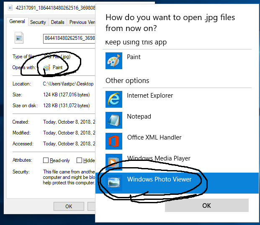Click the Paint text beside Opens with
This screenshot has height=225, width=260.
click(x=57, y=67)
